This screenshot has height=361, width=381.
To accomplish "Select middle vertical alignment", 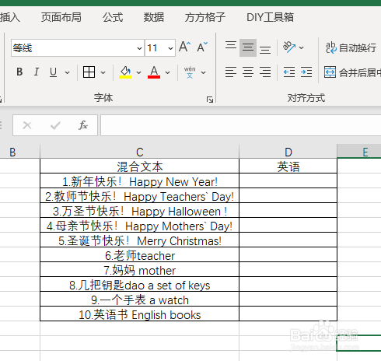I will [x=248, y=47].
